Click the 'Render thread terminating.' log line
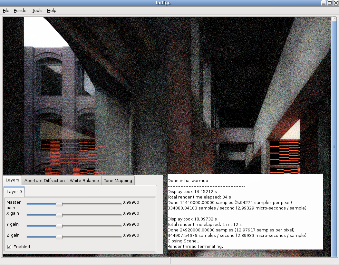The image size is (339, 265). 195,246
